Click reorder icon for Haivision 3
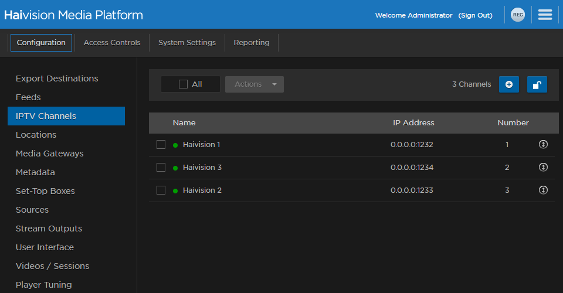This screenshot has width=563, height=293. (543, 167)
